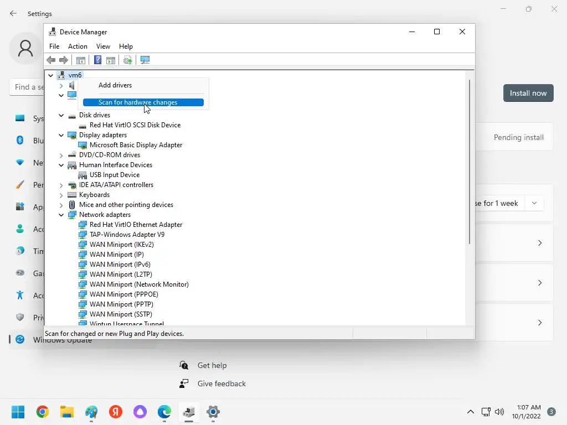Select WAN Miniport (IKEv2)
The image size is (567, 425).
(x=121, y=244)
